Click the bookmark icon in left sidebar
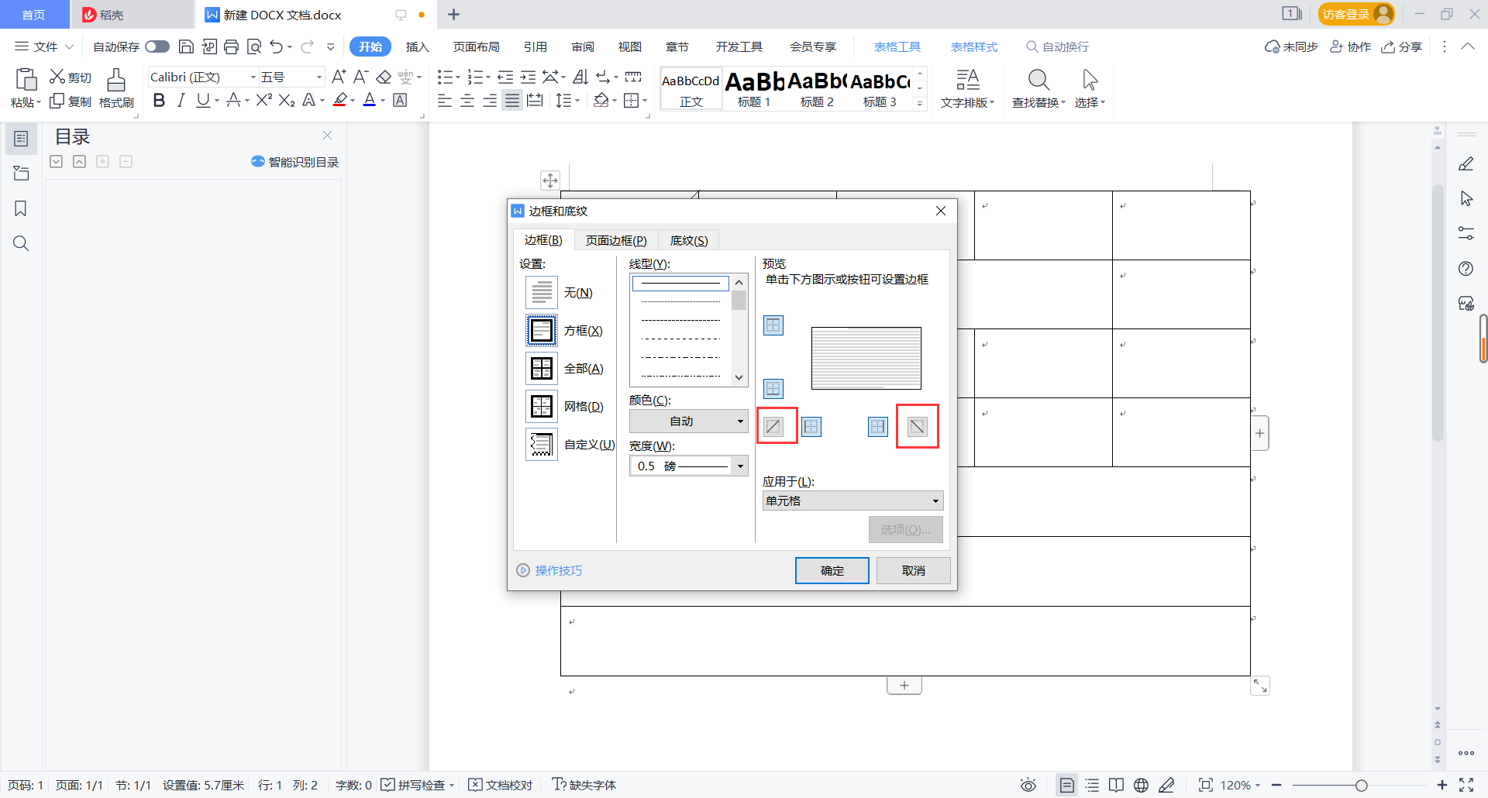 point(21,208)
